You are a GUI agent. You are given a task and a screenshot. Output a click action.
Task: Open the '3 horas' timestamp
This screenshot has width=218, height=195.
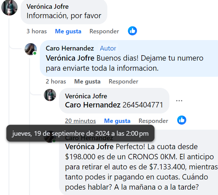point(36,31)
